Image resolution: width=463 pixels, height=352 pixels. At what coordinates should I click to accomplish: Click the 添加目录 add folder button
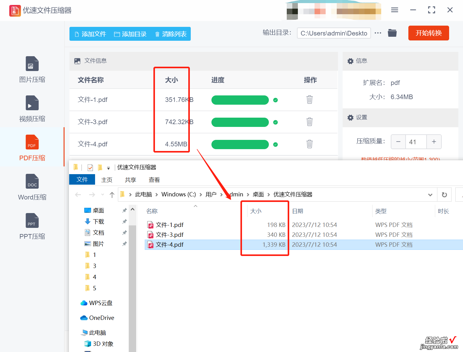tap(130, 34)
